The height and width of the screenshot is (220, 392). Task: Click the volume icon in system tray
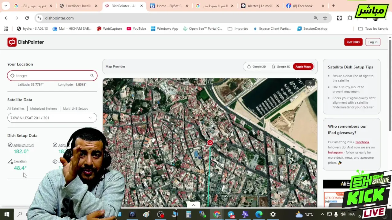click(343, 215)
